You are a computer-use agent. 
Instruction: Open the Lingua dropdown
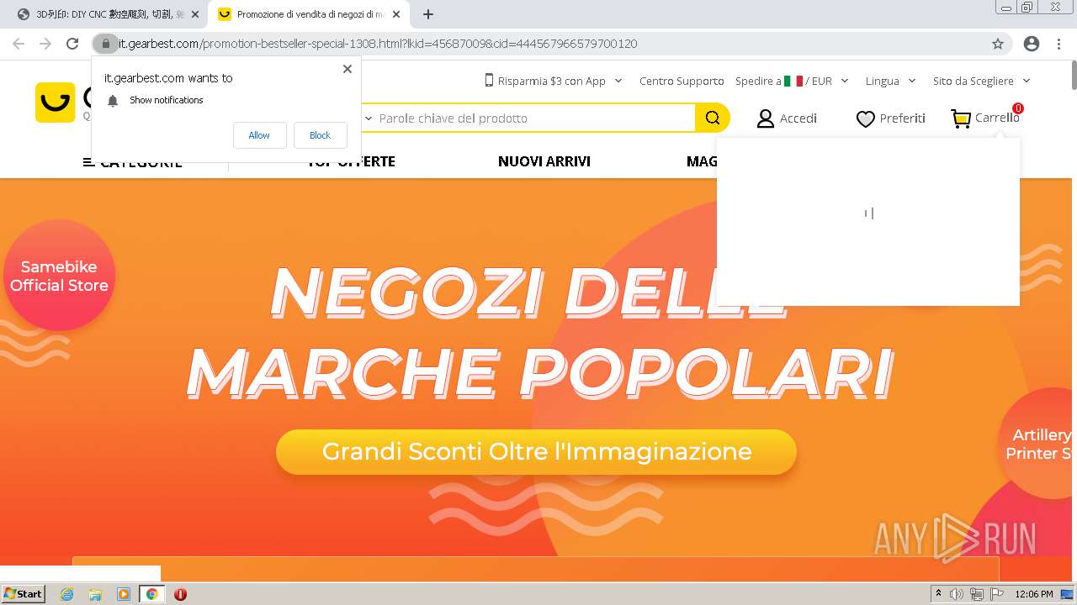[x=890, y=81]
